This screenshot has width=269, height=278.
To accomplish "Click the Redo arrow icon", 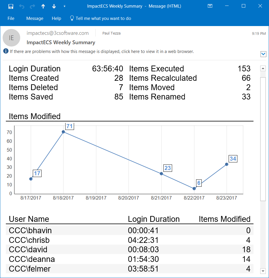I will 32,6.
